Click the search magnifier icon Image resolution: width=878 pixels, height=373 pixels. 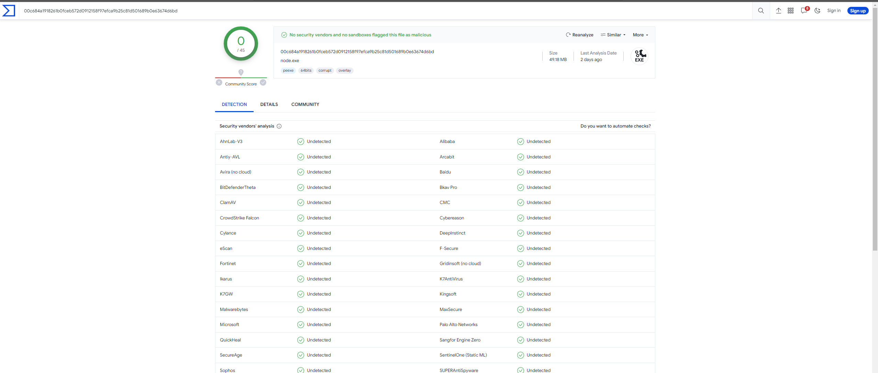pyautogui.click(x=761, y=11)
